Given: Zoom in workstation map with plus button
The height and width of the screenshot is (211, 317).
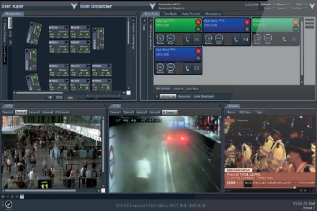Looking at the screenshot, I should (126, 98).
